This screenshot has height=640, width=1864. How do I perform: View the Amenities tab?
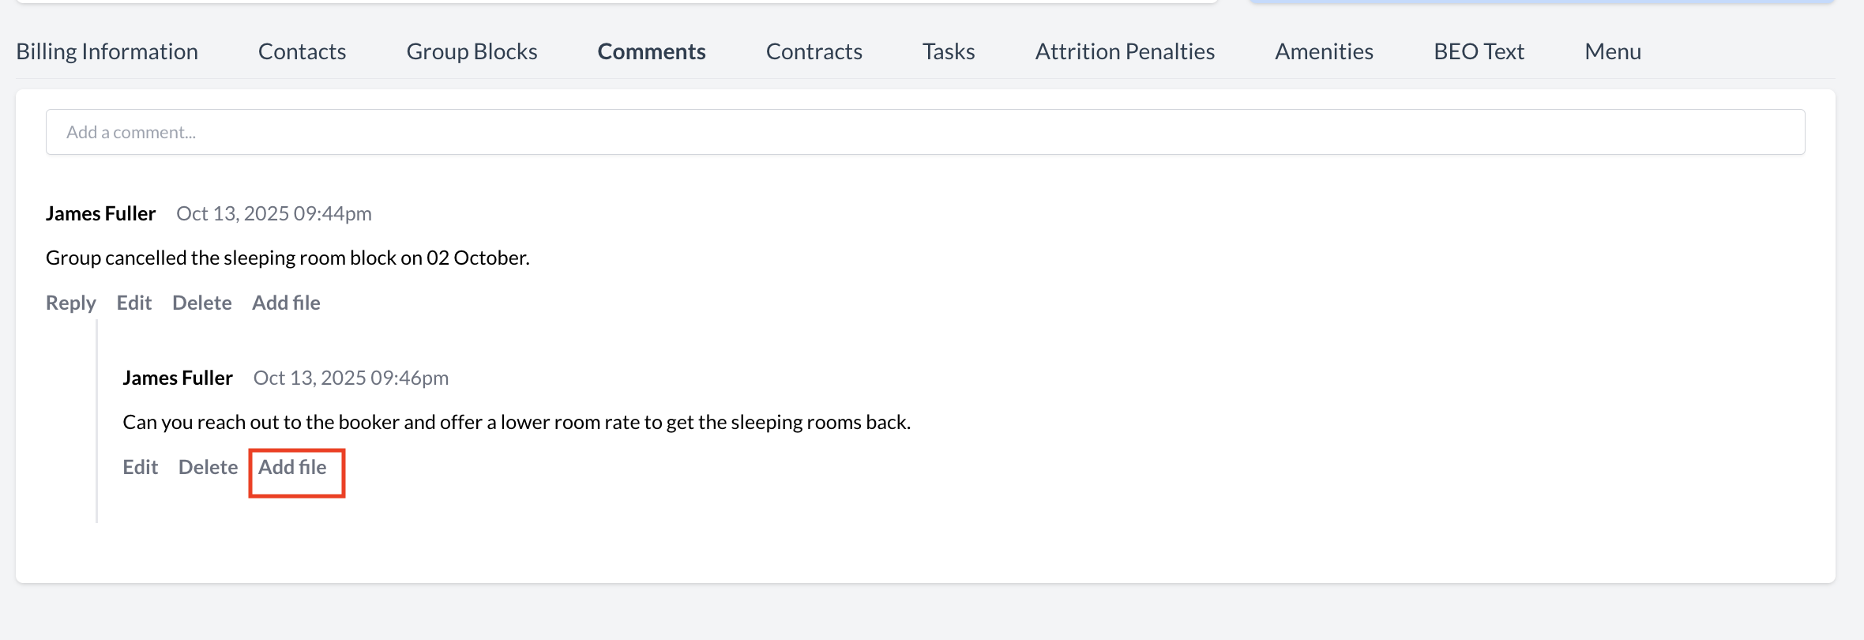[x=1323, y=51]
